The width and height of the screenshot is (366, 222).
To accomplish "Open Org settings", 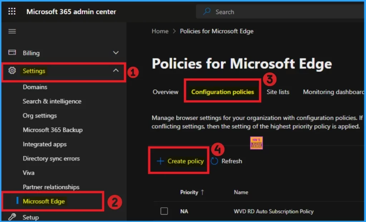I will click(40, 116).
